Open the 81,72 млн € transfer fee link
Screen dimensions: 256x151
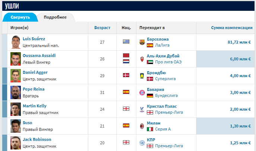click(239, 42)
